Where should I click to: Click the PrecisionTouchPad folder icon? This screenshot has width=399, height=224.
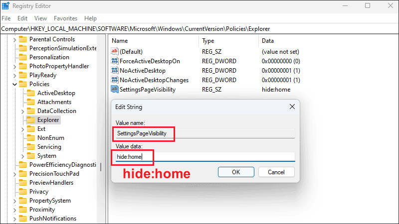click(23, 173)
